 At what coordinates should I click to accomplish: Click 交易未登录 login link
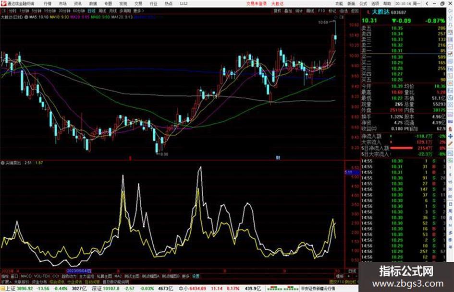(x=257, y=4)
